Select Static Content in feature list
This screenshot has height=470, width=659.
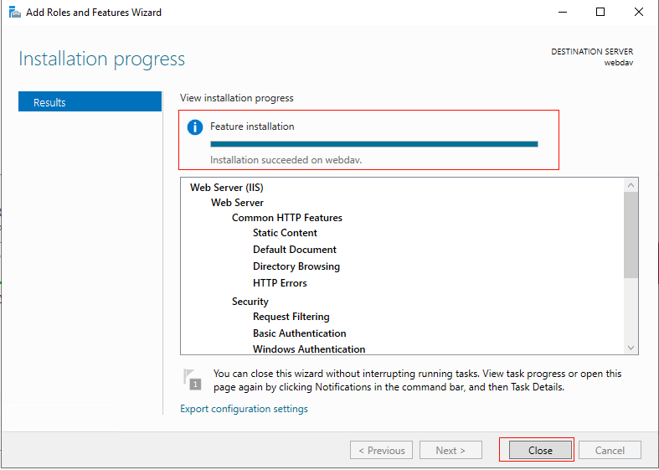(285, 233)
